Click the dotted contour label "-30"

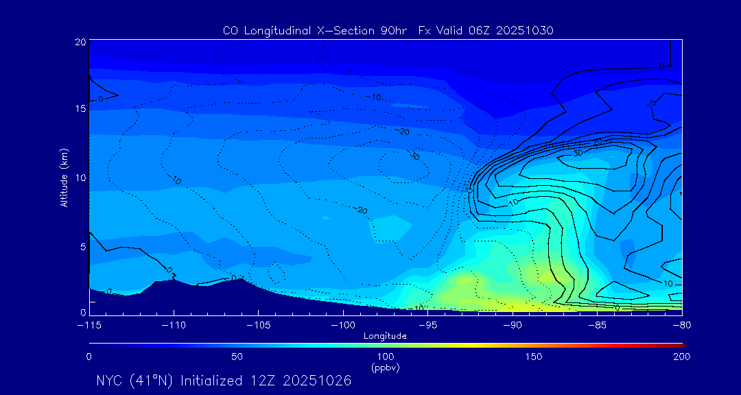tap(413, 156)
